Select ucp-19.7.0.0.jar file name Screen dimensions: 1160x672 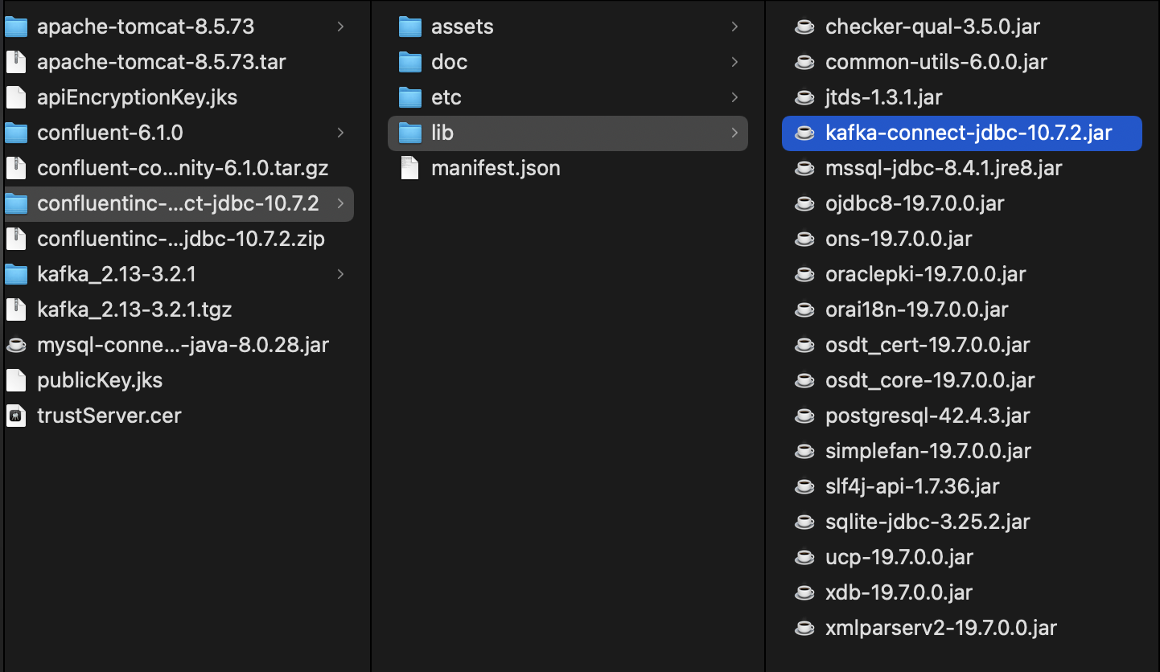899,557
